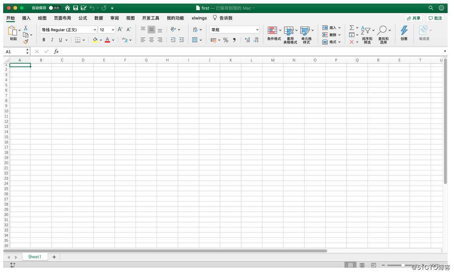Viewport: 454px width, 274px height.
Task: Toggle the AutoSave switch
Action: click(55, 8)
